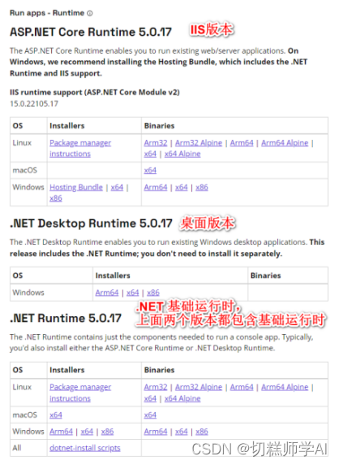Download Arm64 Alpine binary in .NET Runtime table

[285, 387]
